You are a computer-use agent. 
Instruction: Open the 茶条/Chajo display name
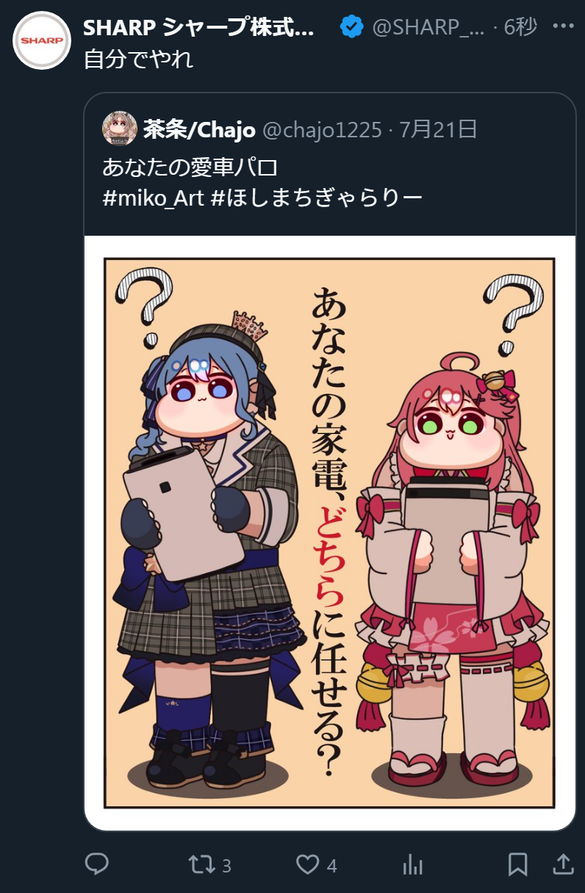pyautogui.click(x=199, y=130)
